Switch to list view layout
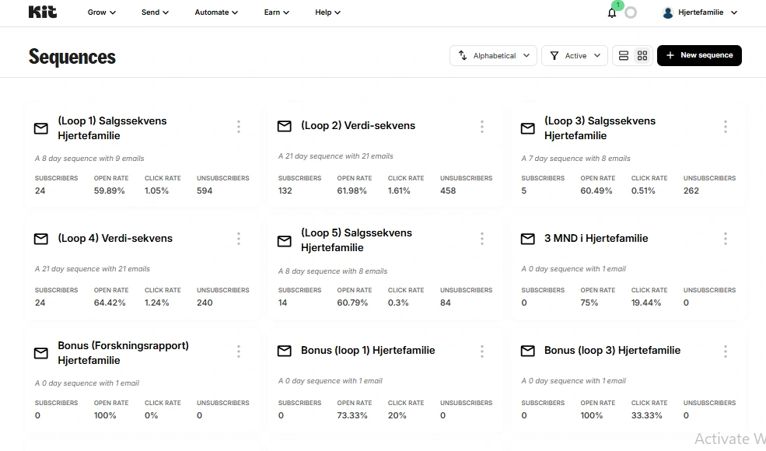The width and height of the screenshot is (766, 451). coord(624,56)
